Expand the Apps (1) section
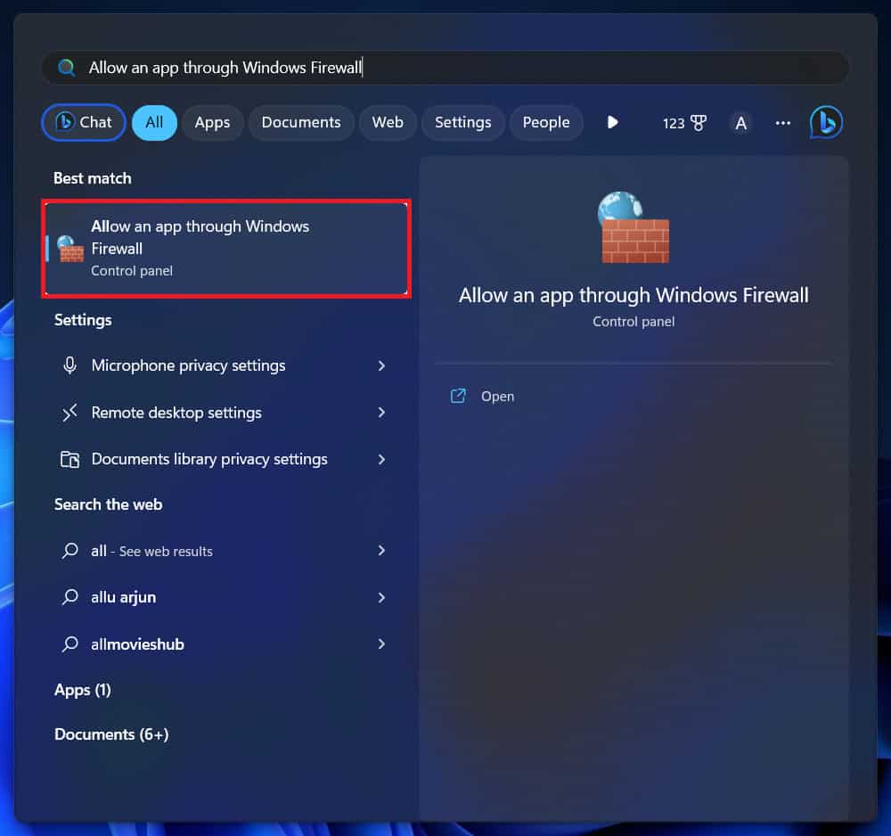891x836 pixels. (83, 690)
